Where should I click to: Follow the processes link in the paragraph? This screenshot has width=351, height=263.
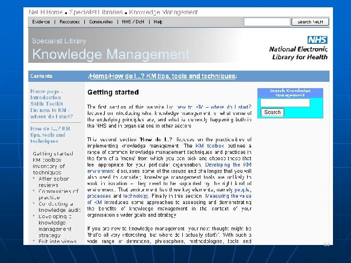click(99, 196)
